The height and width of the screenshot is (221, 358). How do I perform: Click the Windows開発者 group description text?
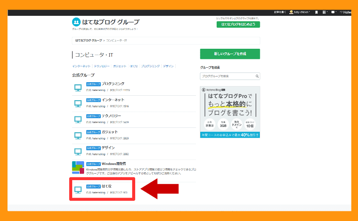click(x=141, y=171)
